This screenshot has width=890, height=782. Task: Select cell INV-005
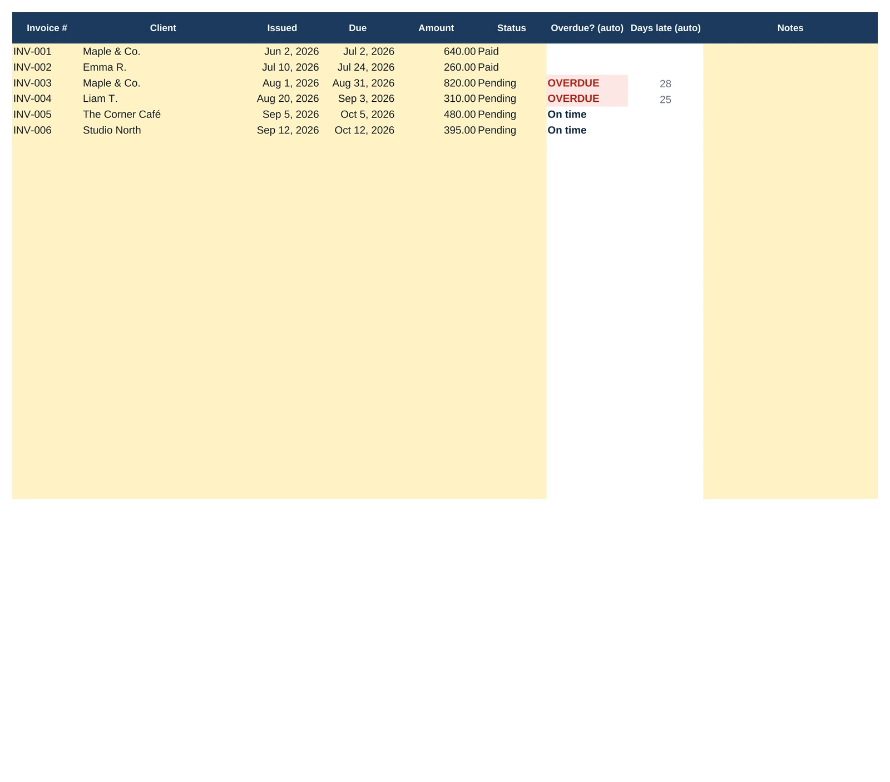pyautogui.click(x=47, y=115)
